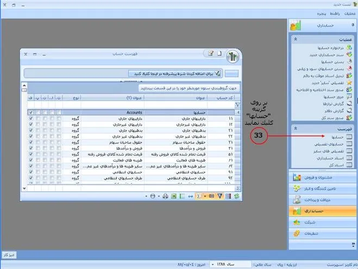The image size is (358, 269).
Task: Open the پنجره menu
Action: pos(322,14)
